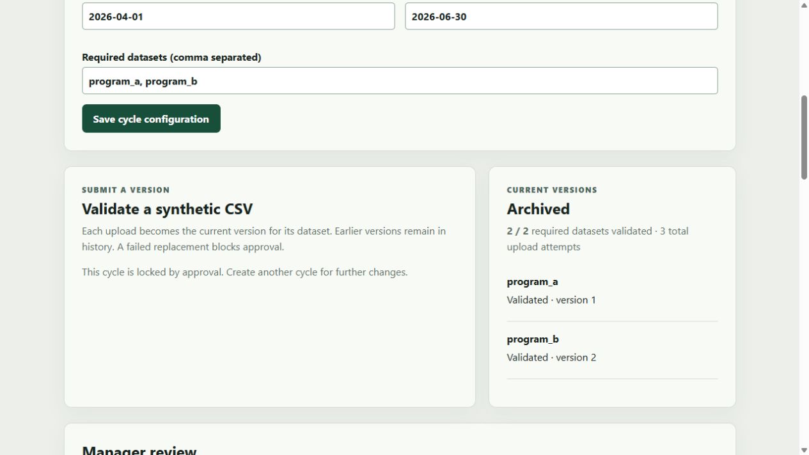
Task: Save cycle configuration
Action: [151, 119]
